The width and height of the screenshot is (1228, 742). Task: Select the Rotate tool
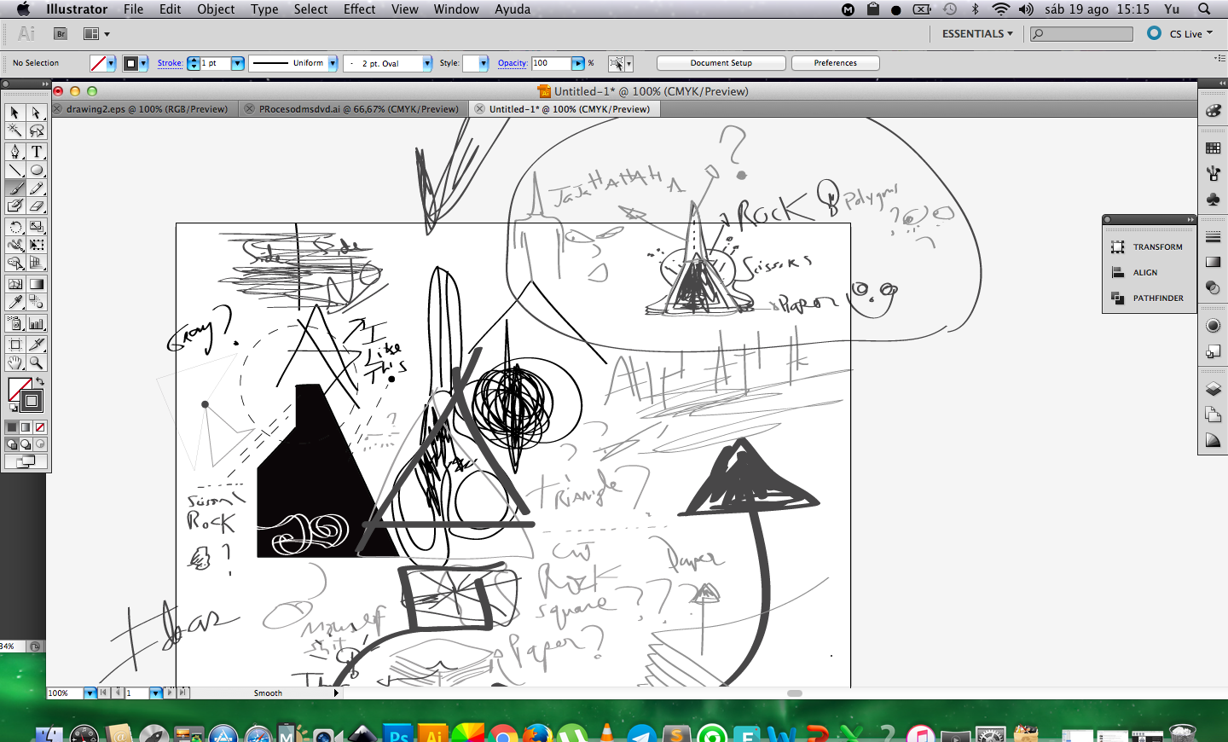click(x=14, y=227)
